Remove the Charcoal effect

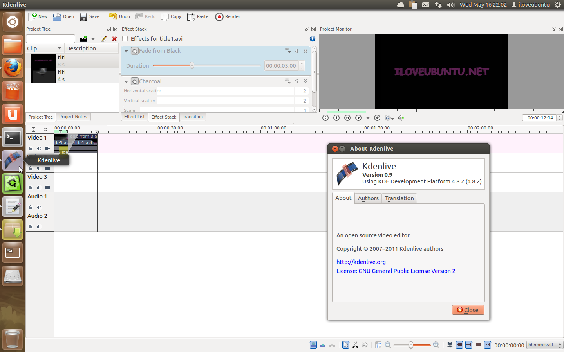[x=305, y=81]
